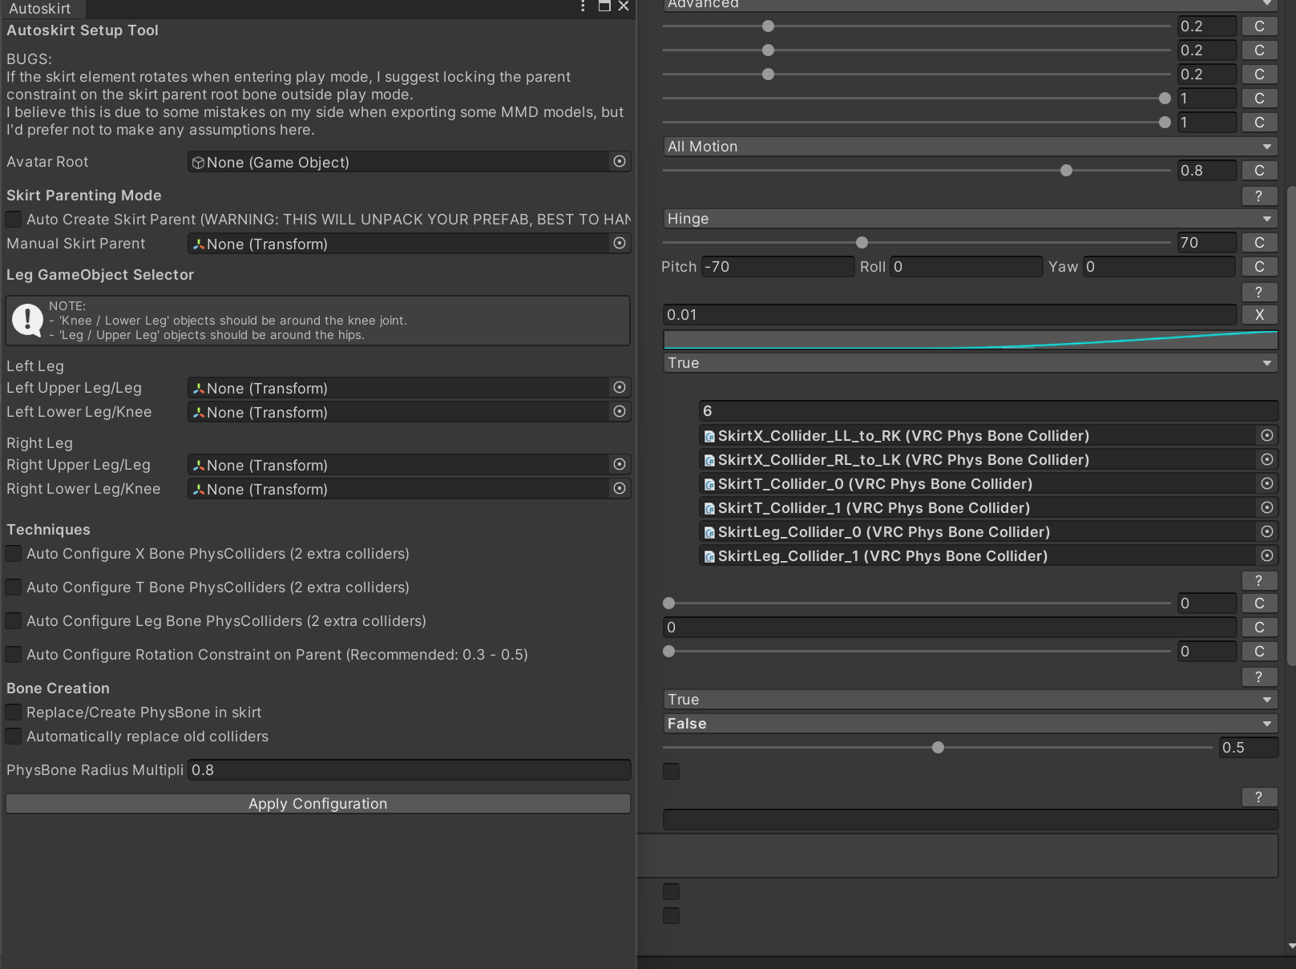The image size is (1296, 969).
Task: Check Replace/Create PhysBone in skirt
Action: (14, 713)
